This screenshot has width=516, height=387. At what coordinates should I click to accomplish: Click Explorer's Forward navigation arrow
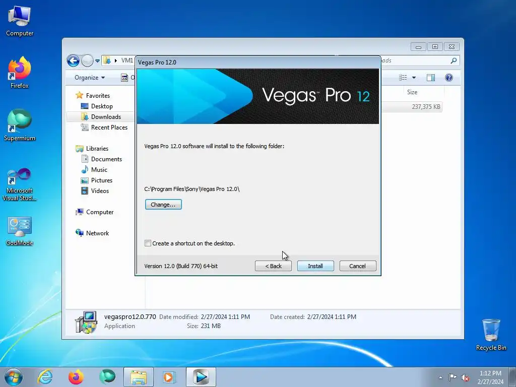[x=87, y=60]
